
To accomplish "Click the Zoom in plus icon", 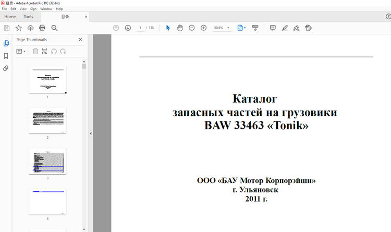I will pyautogui.click(x=203, y=28).
